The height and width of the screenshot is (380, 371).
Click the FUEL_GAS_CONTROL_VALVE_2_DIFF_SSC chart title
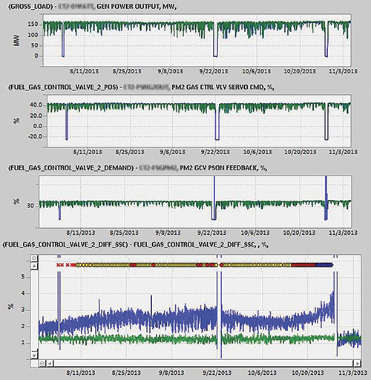pos(136,244)
